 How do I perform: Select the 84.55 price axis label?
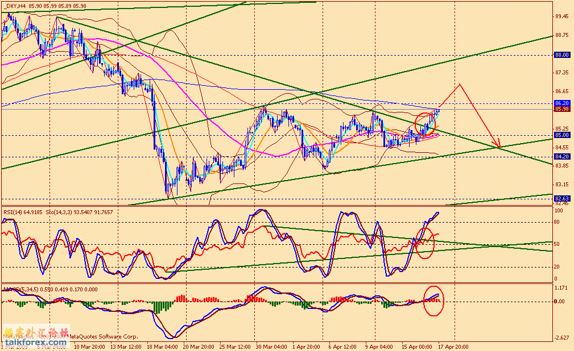click(562, 148)
